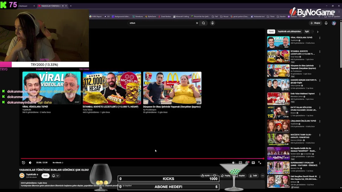Open the 'EN İYİ YALAN SÖYLEYEN OYUNU KAZANIR!' title
This screenshot has width=342, height=192.
click(304, 109)
